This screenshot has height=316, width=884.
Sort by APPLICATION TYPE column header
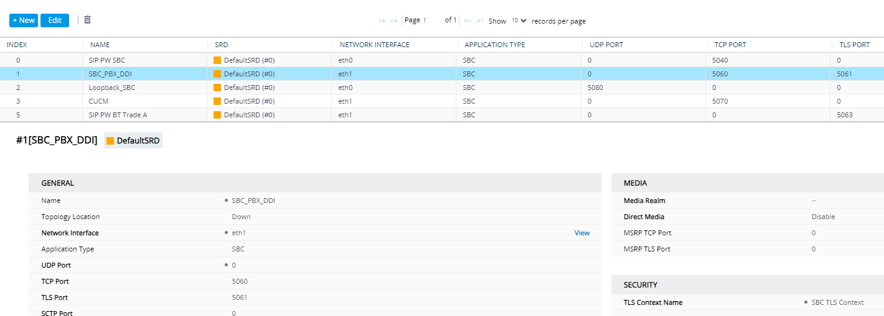[495, 45]
